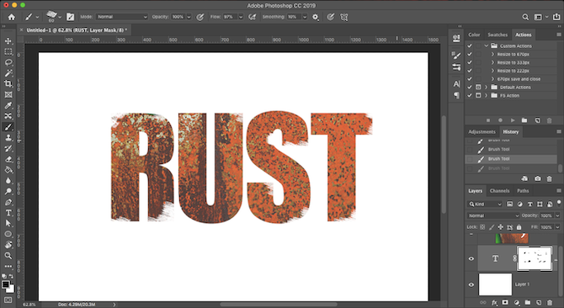
Task: Select the Hand tool
Action: [8, 245]
